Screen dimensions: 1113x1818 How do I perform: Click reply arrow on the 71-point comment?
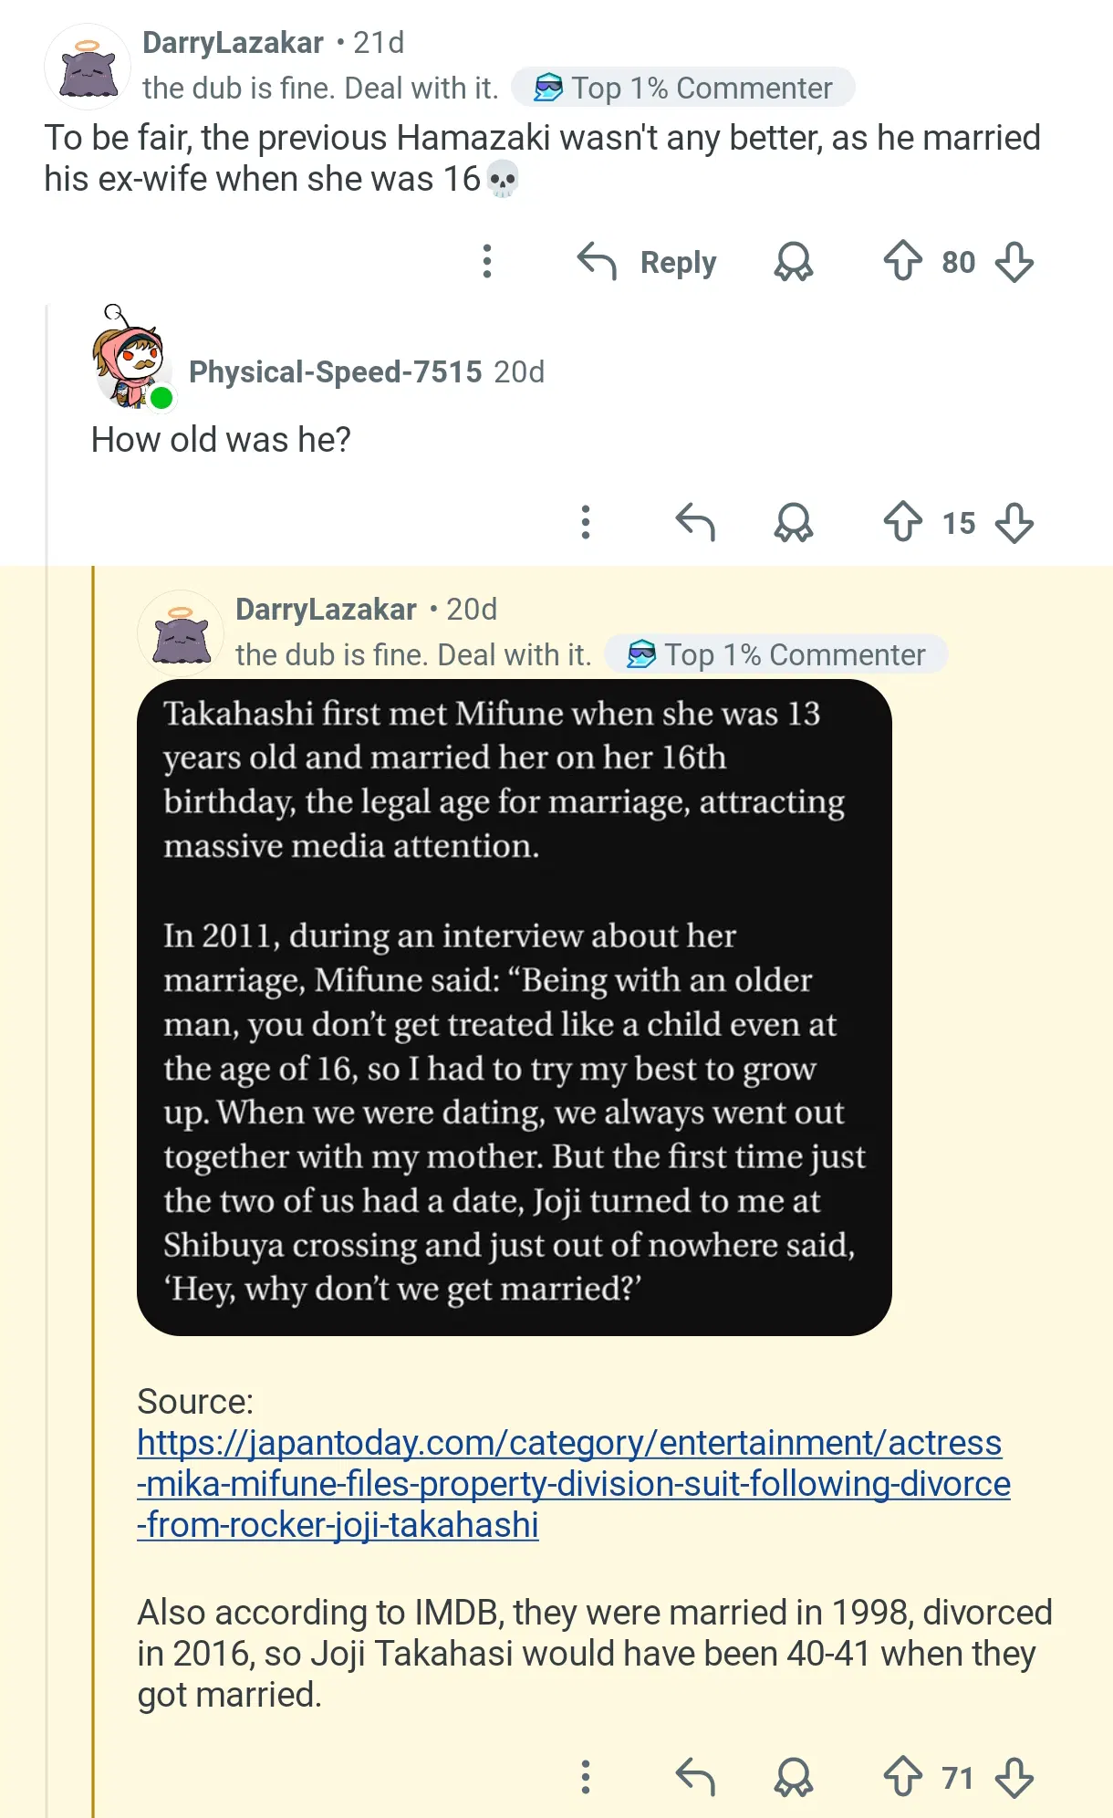click(695, 1778)
